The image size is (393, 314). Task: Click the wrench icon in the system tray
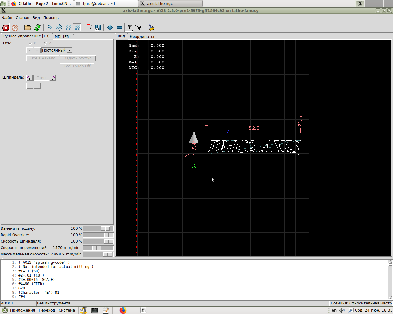[351, 310]
